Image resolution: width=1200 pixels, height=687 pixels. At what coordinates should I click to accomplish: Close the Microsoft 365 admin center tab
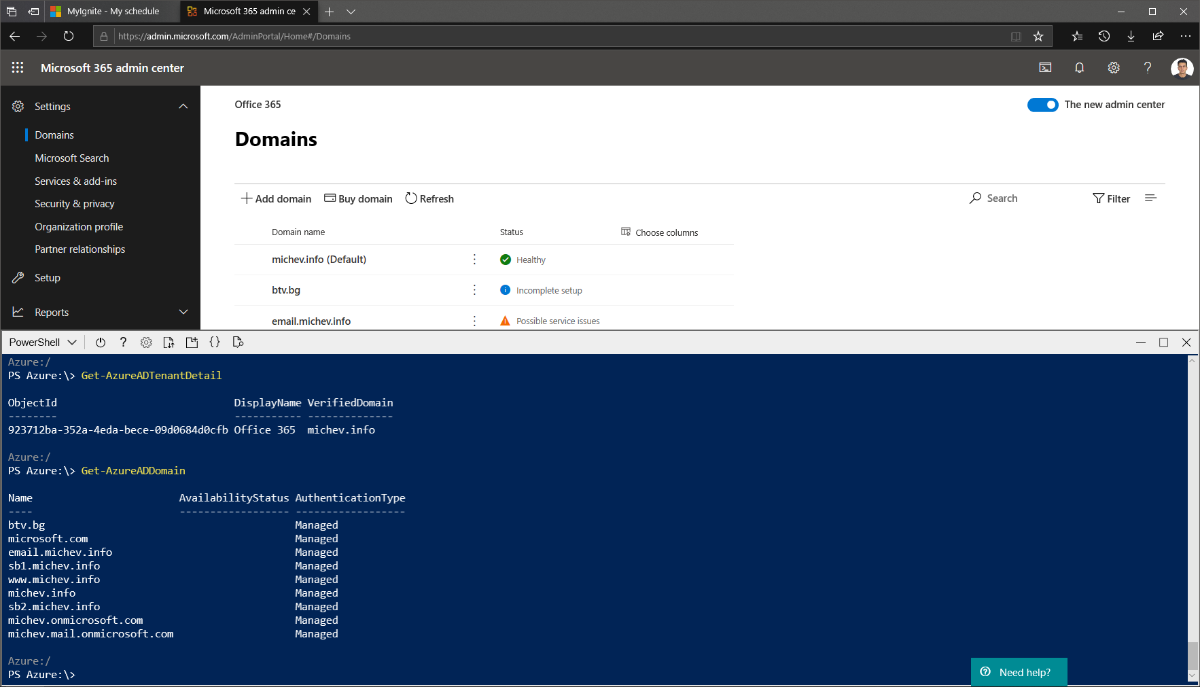[306, 12]
